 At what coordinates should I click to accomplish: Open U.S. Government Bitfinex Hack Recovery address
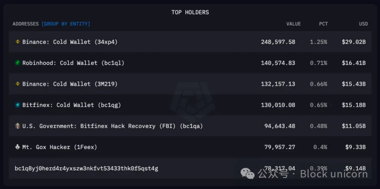(112, 126)
